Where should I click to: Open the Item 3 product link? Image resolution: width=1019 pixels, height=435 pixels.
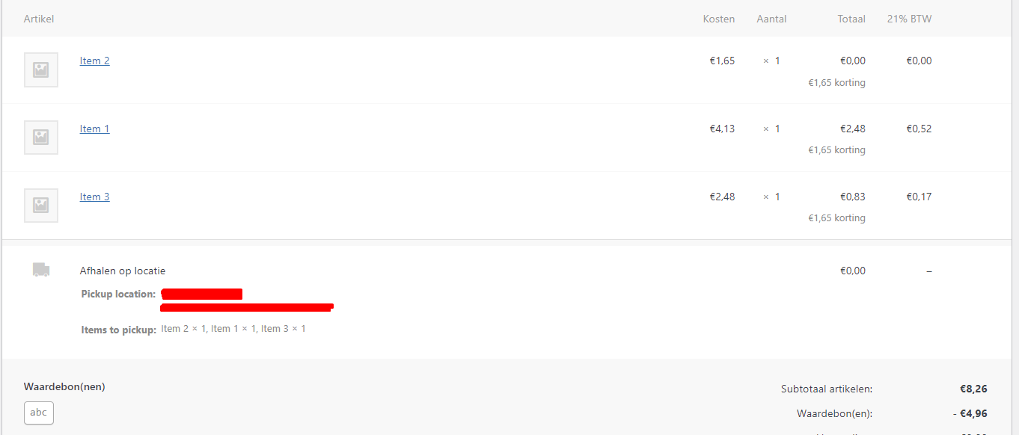click(94, 196)
